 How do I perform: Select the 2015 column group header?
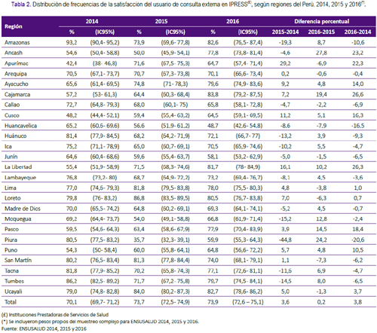161,21
